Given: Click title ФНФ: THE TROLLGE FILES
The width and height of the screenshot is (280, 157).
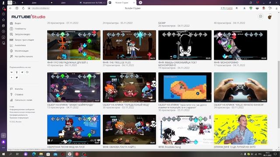Looking at the screenshot, I should click(117, 63).
